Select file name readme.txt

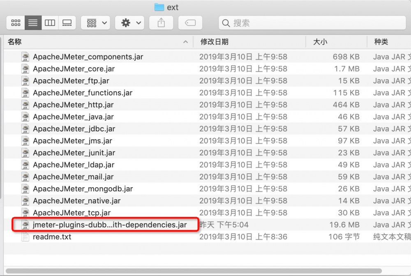(x=52, y=237)
